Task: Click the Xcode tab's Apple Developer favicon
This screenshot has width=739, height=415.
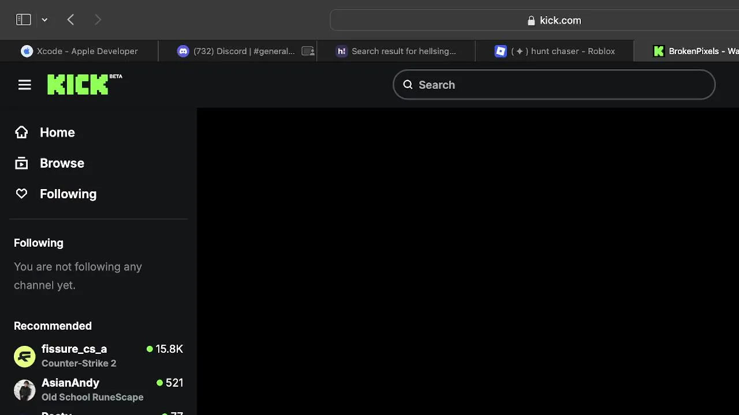Action: pyautogui.click(x=27, y=51)
